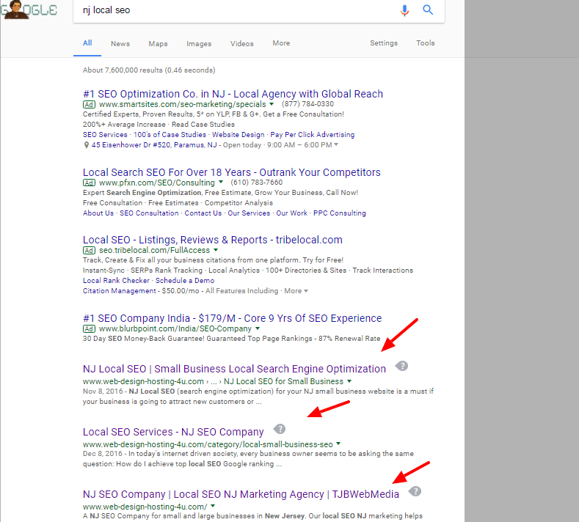Open the More search categories menu
The width and height of the screenshot is (579, 522).
(x=281, y=43)
